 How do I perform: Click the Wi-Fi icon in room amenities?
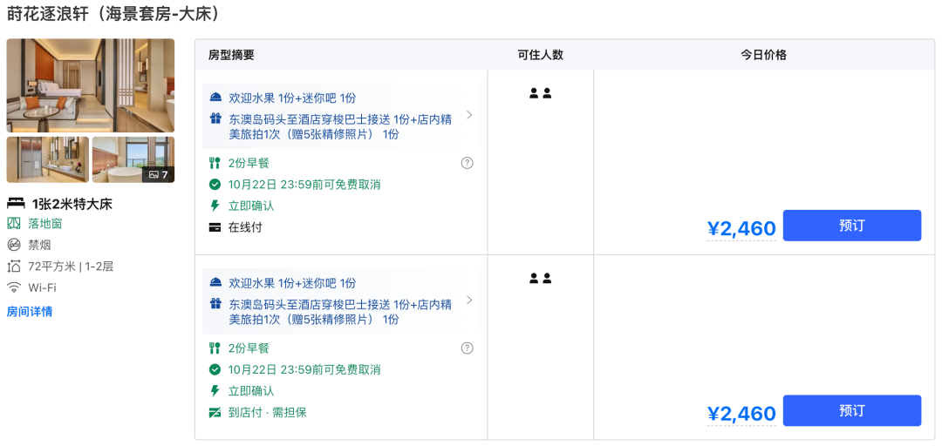[x=14, y=287]
